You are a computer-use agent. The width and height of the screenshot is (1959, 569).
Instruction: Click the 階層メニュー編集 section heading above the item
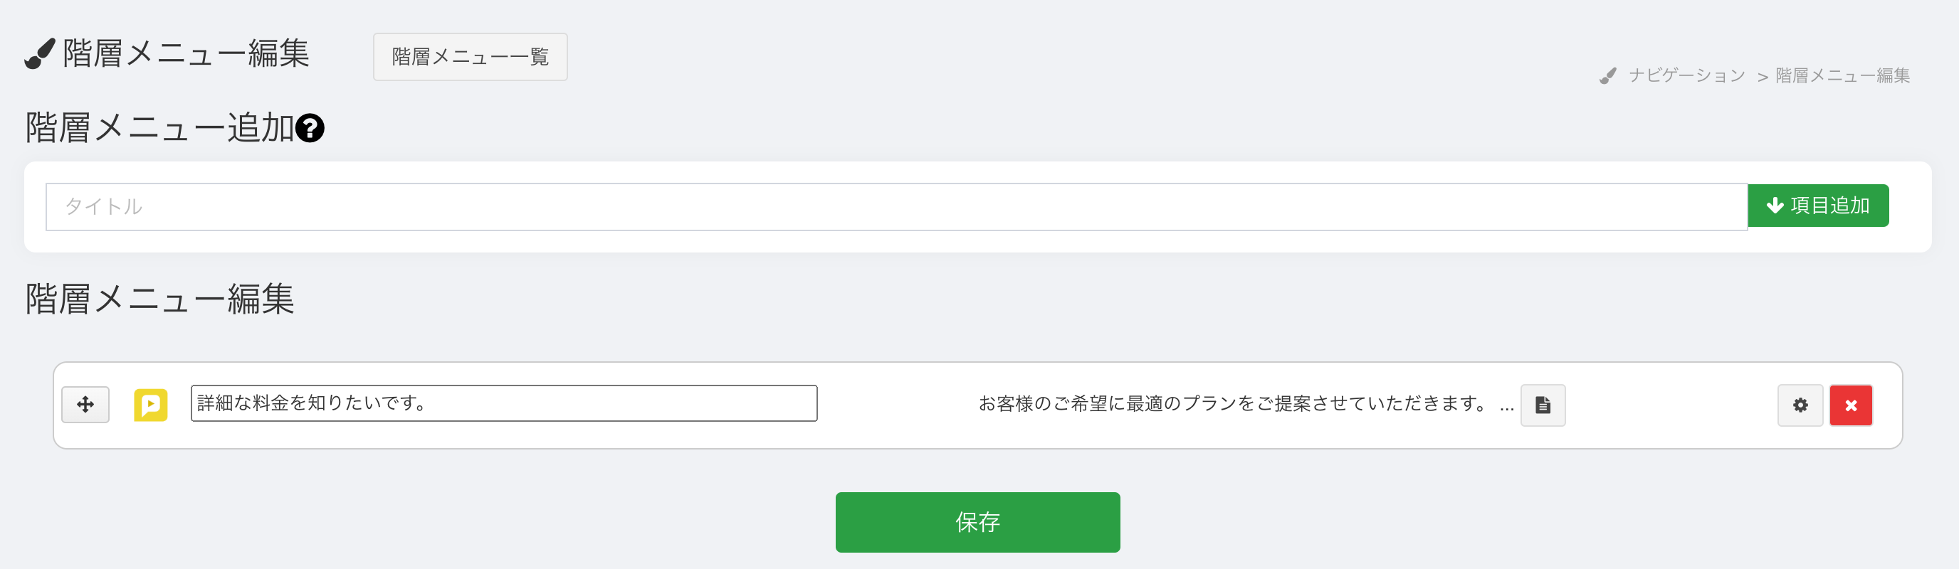click(x=159, y=299)
